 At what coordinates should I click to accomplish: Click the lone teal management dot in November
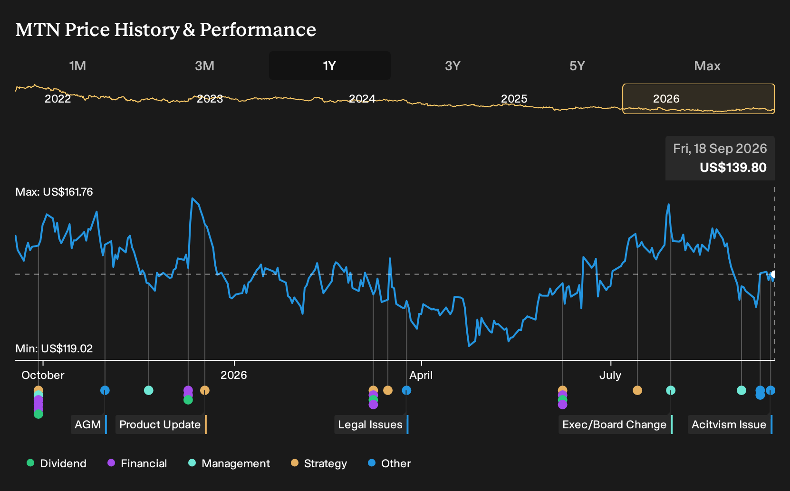[149, 390]
